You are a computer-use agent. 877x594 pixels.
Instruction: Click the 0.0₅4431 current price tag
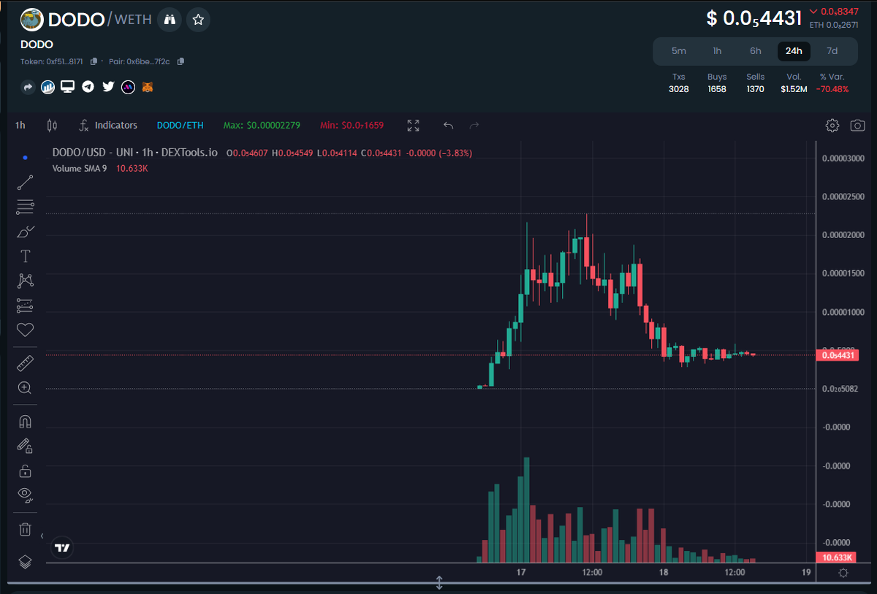(x=838, y=355)
